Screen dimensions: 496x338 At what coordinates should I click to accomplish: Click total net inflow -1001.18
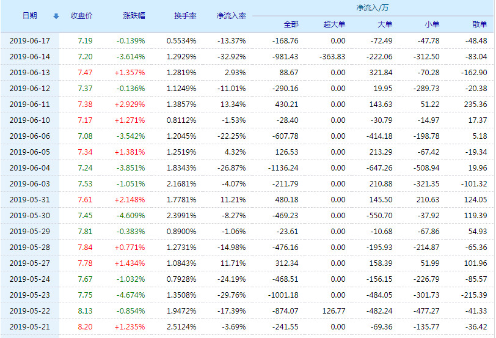(283, 295)
